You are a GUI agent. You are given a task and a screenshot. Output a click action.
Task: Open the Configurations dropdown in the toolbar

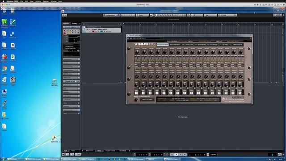[x=111, y=15]
